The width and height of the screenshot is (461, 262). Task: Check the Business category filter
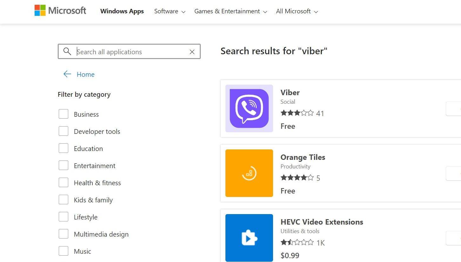[63, 114]
